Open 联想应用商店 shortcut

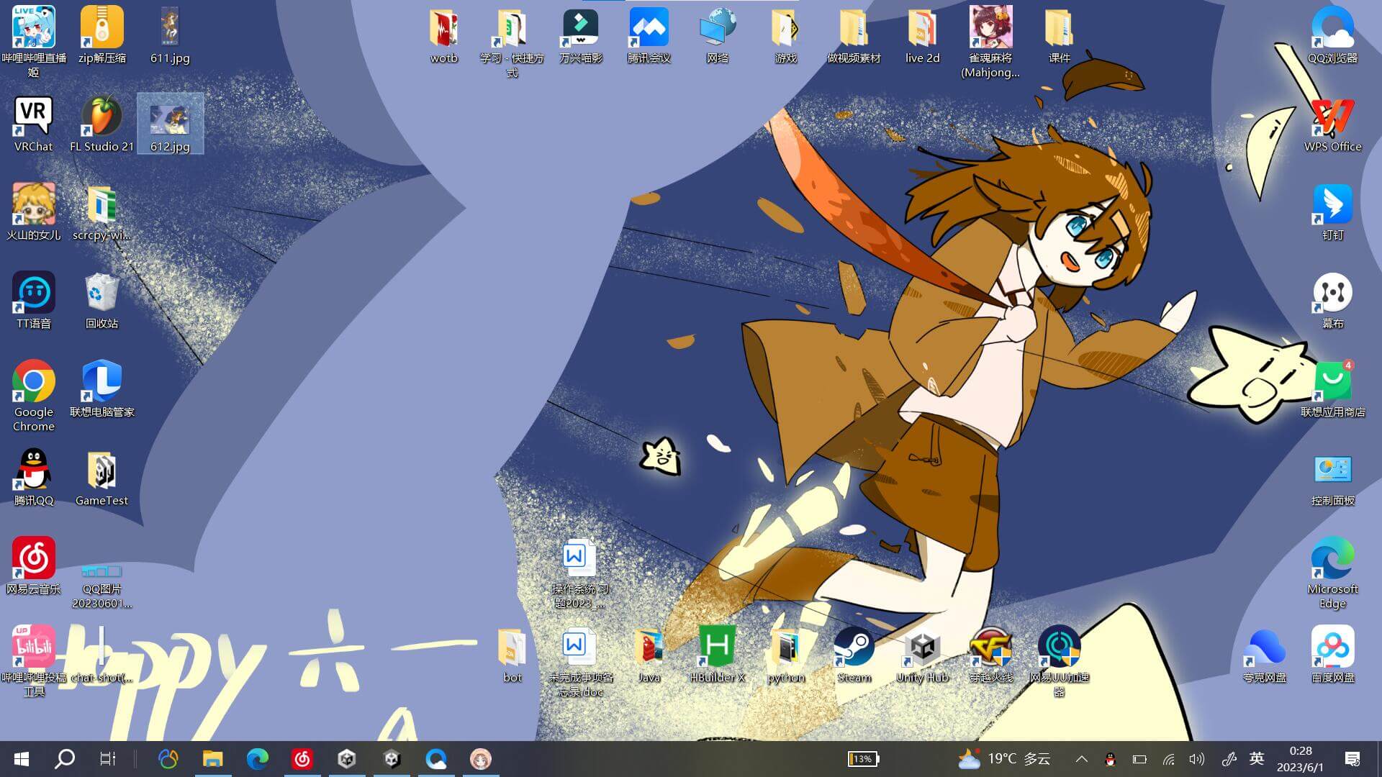pos(1332,389)
